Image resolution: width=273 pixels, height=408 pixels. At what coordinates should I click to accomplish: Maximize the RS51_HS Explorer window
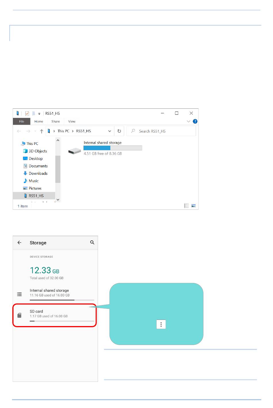(177, 113)
